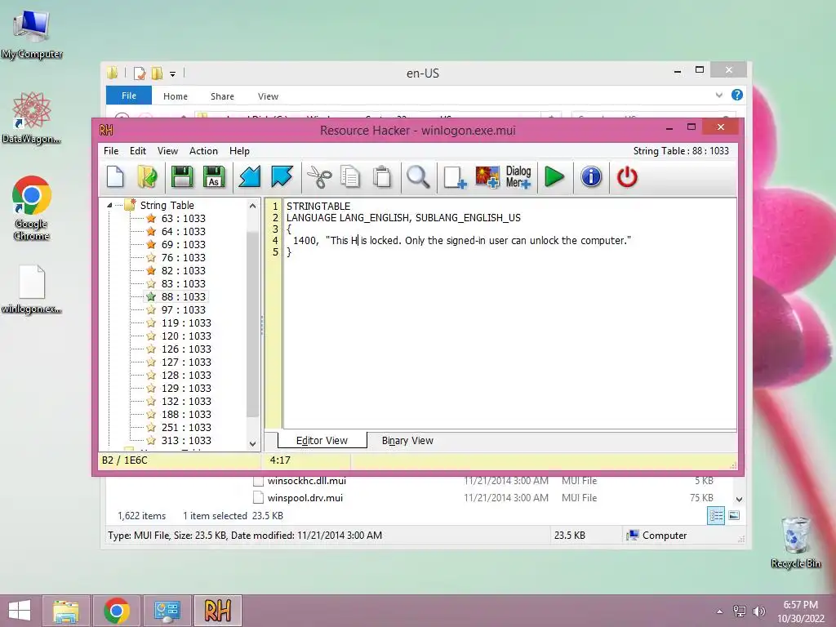Screen dimensions: 836x627
Task: Select string table entry 129 : 1033
Action: tap(186, 388)
